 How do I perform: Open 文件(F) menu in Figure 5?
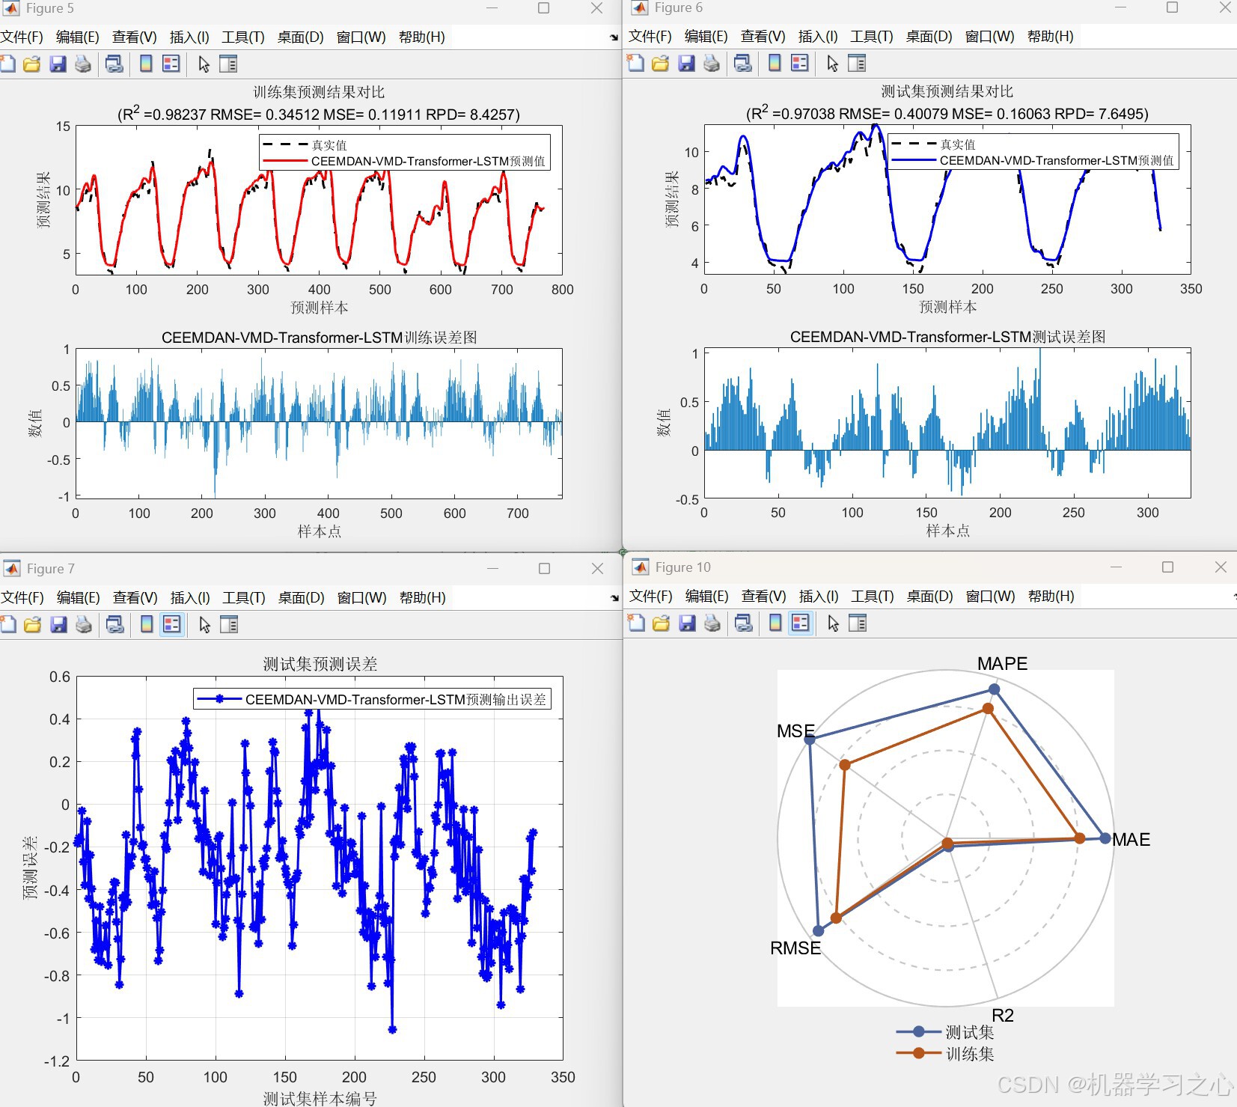pos(22,37)
